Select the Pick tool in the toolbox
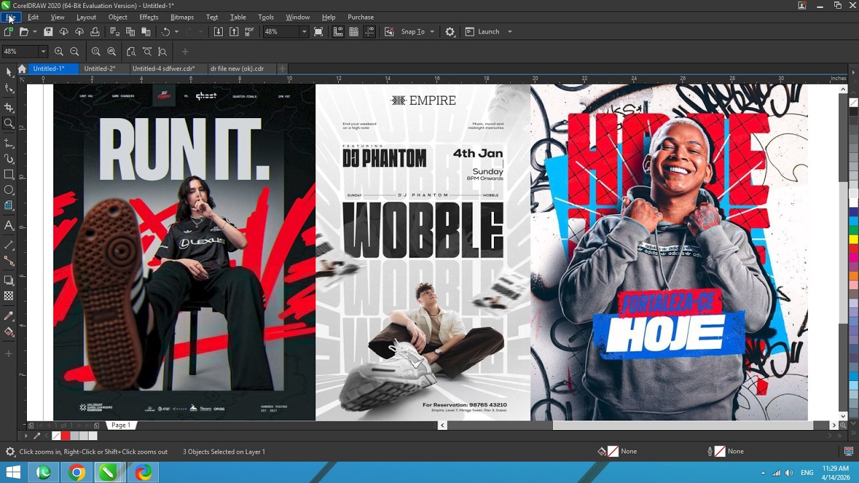 9,72
